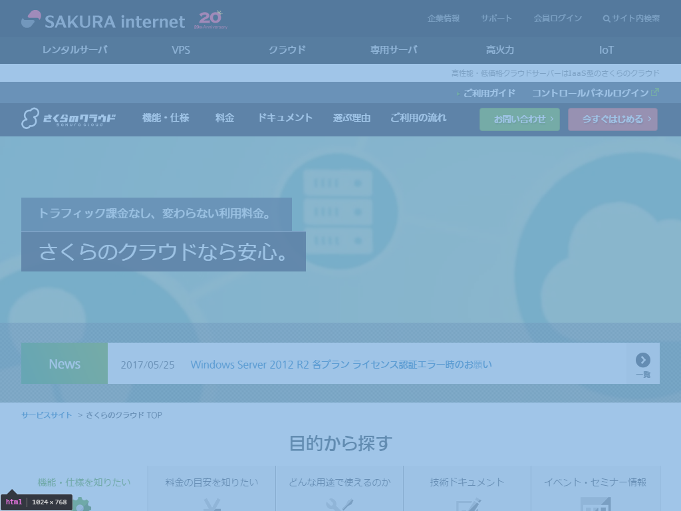Open the site search (サイト内検索)
681x511 pixels.
point(631,18)
